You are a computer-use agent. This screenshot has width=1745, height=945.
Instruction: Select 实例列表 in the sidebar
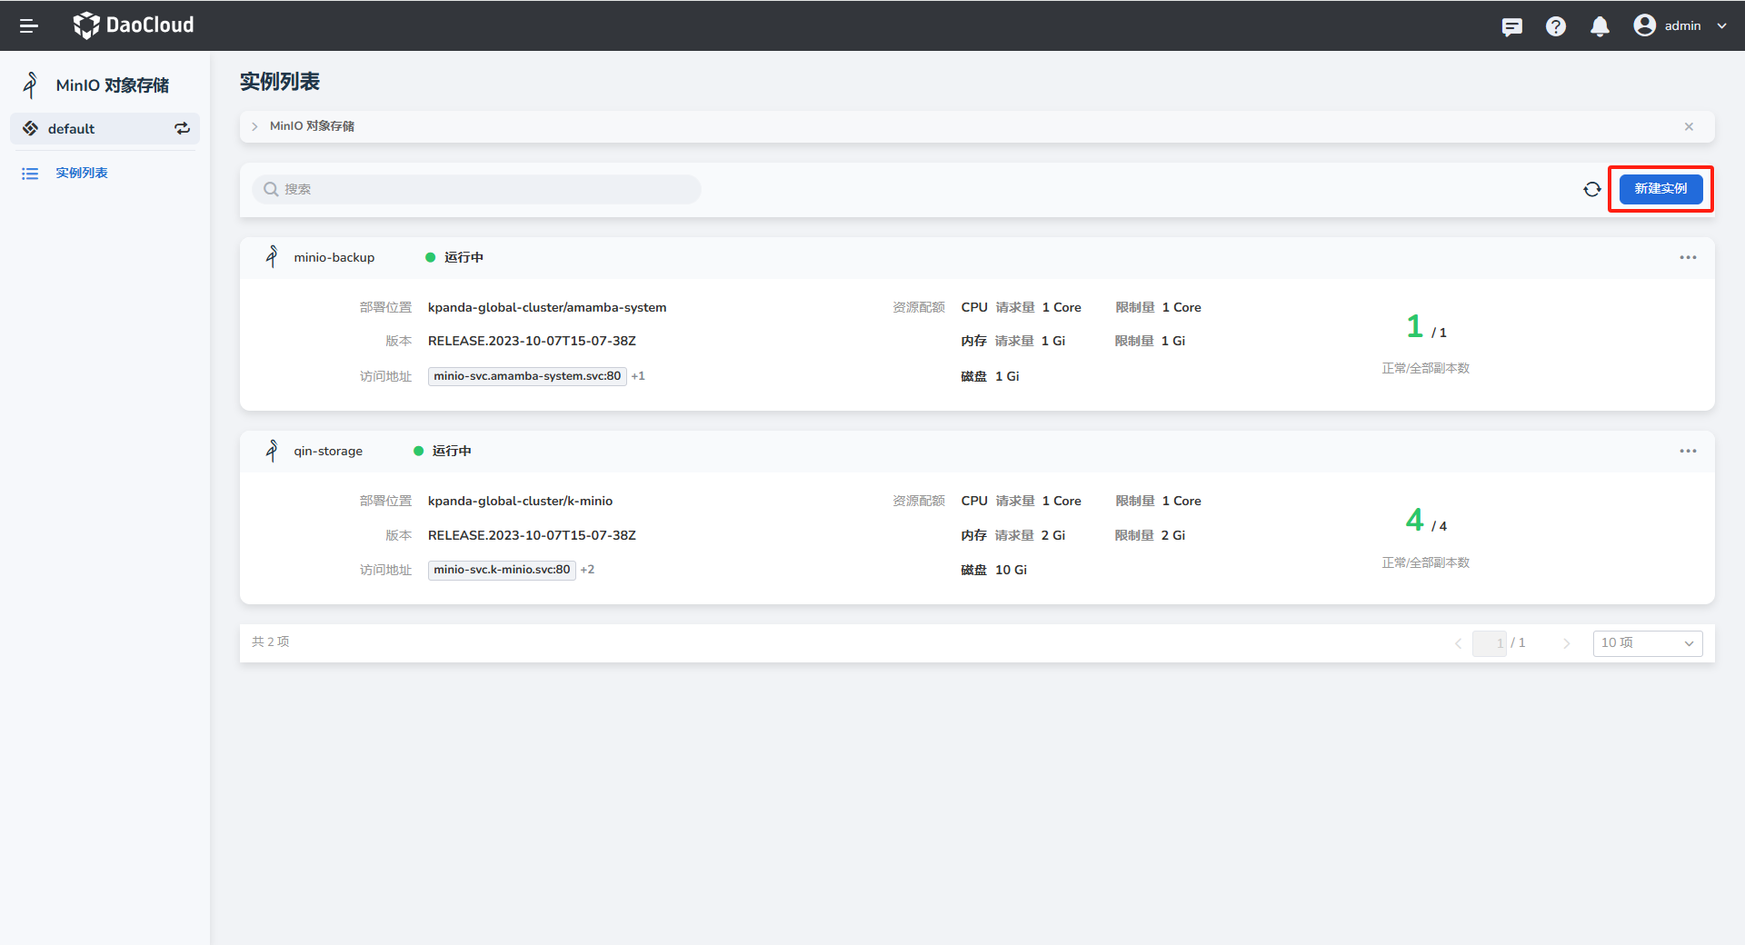click(82, 173)
